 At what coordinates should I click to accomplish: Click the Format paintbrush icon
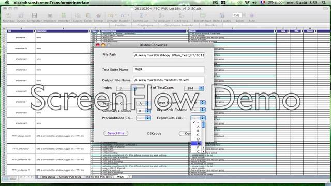98,16
